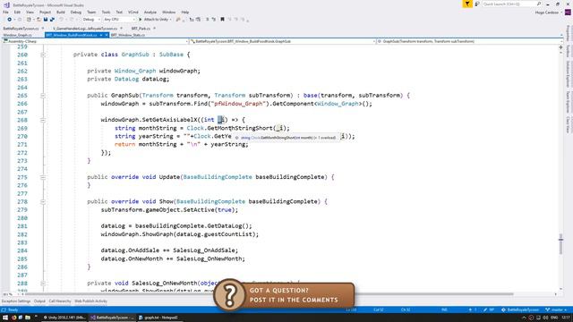Viewport: 573px width, 322px height.
Task: Open the Analyze menu
Action: click(150, 12)
